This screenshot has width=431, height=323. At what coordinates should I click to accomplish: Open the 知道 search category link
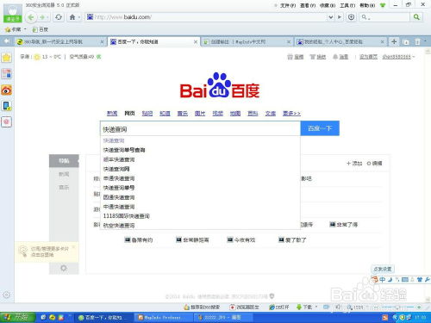165,114
